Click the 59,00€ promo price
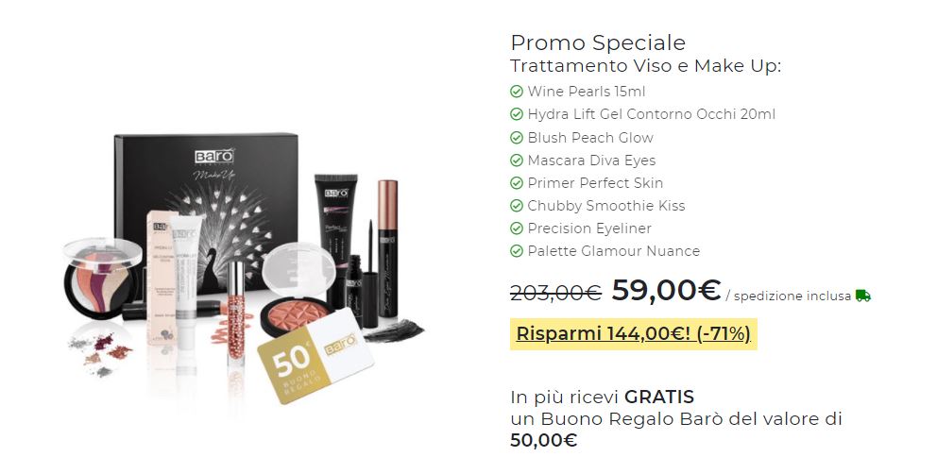The height and width of the screenshot is (457, 937). click(666, 290)
